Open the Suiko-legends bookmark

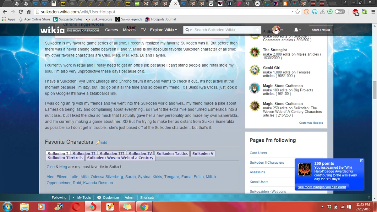point(129,19)
